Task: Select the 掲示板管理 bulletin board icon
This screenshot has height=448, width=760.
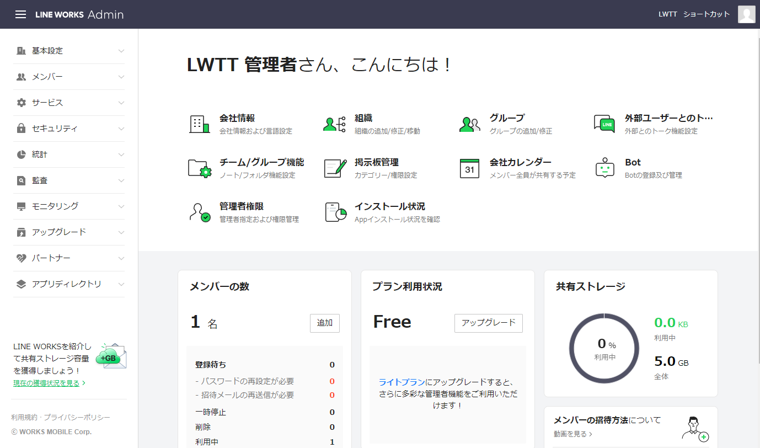Action: [x=334, y=168]
